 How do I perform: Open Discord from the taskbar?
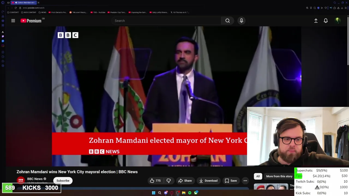tap(166, 193)
